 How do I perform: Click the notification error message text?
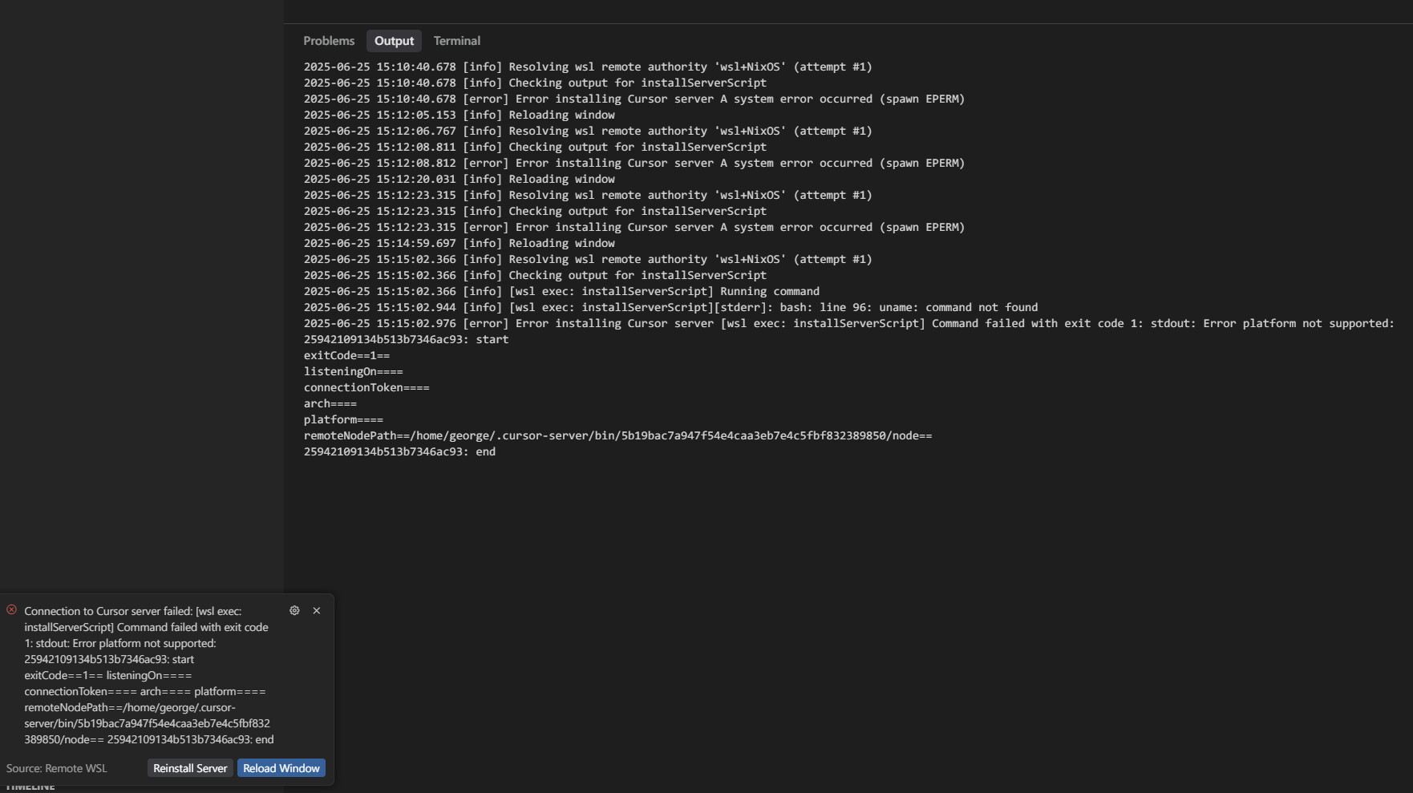[x=148, y=674]
